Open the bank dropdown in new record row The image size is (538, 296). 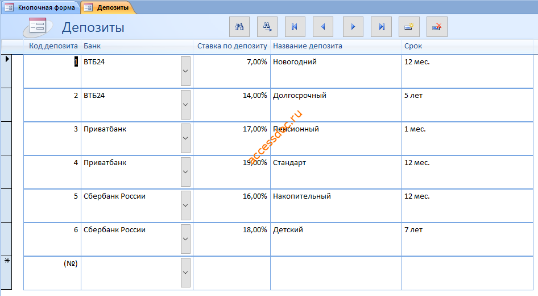coord(185,273)
